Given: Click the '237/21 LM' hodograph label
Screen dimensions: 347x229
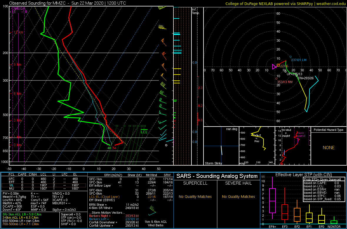Looking at the screenshot, I should coord(298,60).
